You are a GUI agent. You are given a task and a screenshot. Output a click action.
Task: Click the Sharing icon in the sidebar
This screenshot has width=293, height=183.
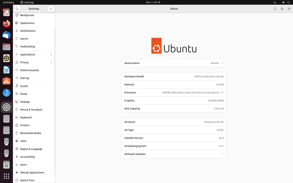click(x=17, y=78)
